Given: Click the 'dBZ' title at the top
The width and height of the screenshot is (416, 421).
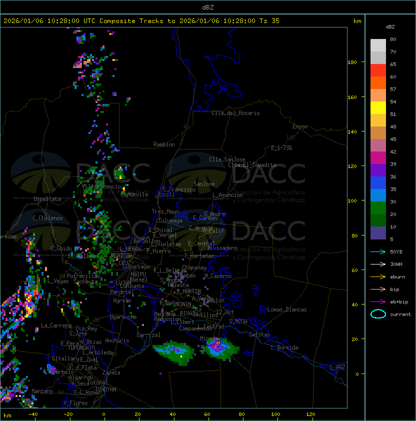Looking at the screenshot, I should pyautogui.click(x=208, y=7).
